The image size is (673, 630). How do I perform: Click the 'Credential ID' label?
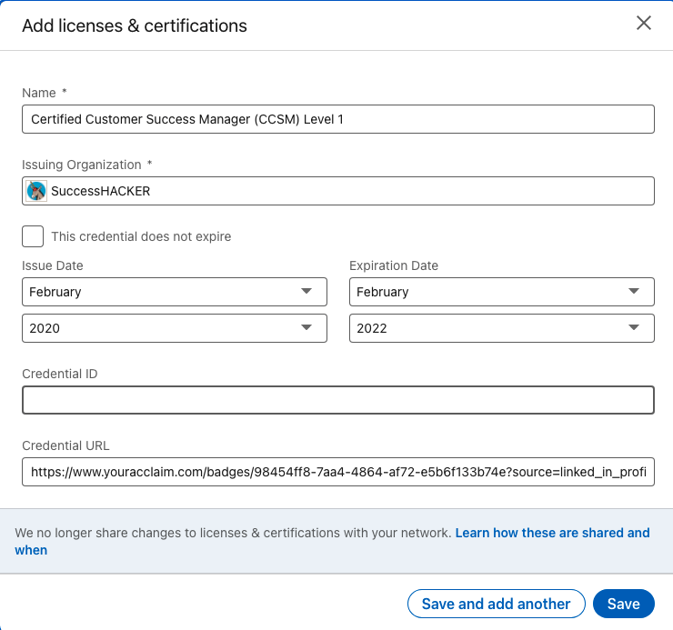coord(60,374)
